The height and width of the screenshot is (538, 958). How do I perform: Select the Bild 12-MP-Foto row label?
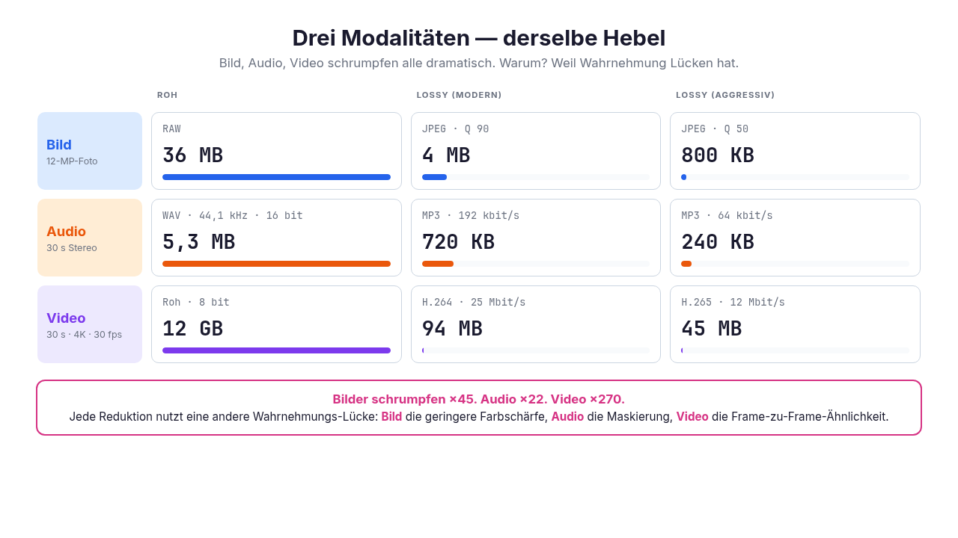click(90, 151)
